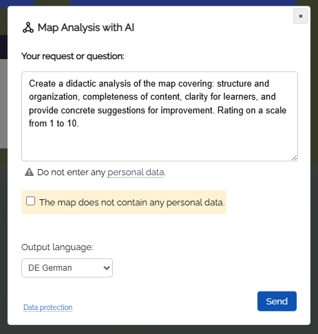Open the 'personal data' link
Viewport: 318px width, 334px height.
pyautogui.click(x=136, y=172)
